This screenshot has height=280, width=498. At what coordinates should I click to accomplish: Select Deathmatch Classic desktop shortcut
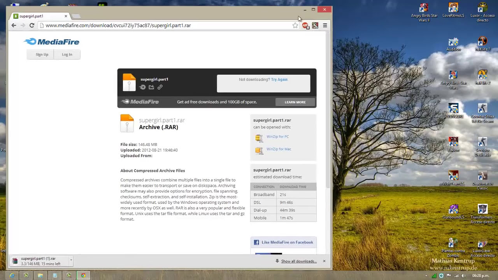pyautogui.click(x=482, y=180)
